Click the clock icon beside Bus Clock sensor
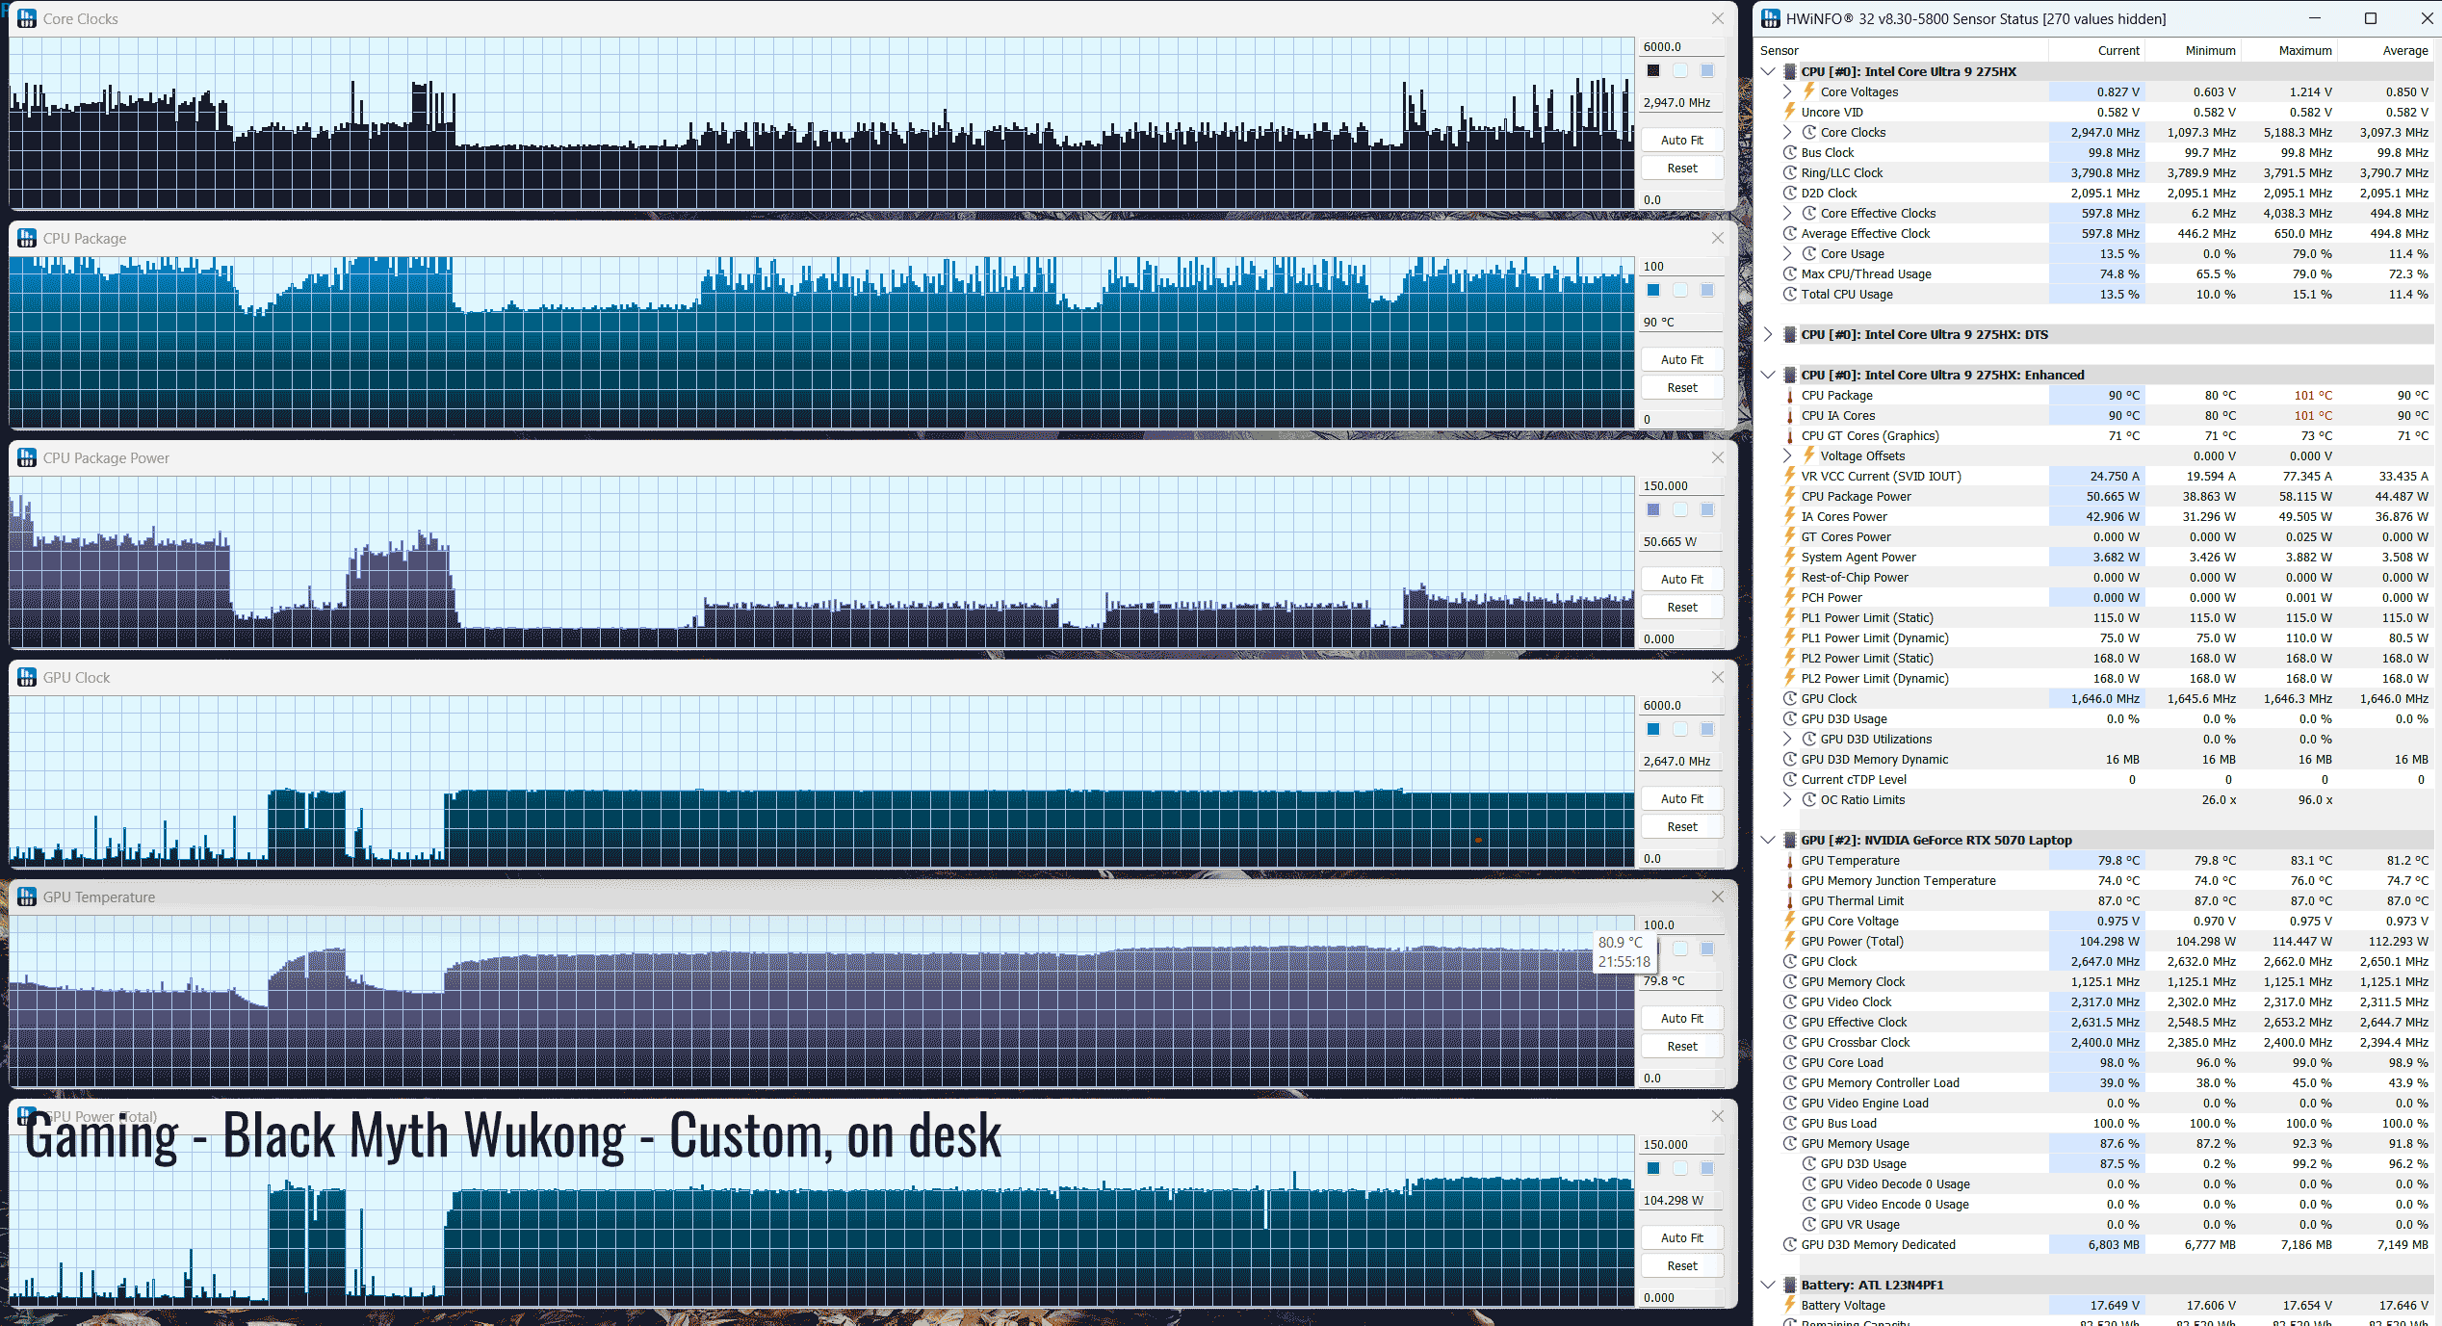Screen dimensions: 2442x1326 [1789, 152]
